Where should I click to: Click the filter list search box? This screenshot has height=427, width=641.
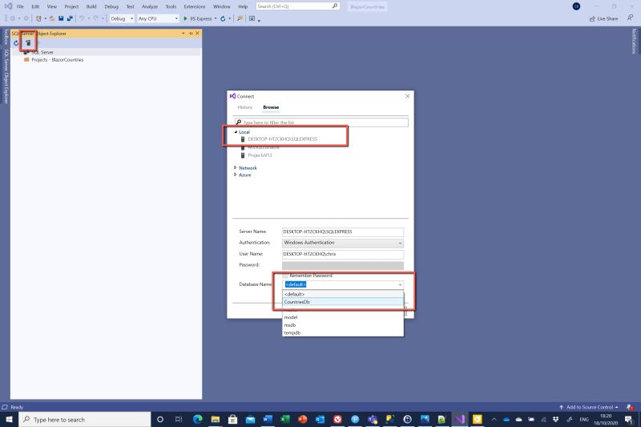321,123
